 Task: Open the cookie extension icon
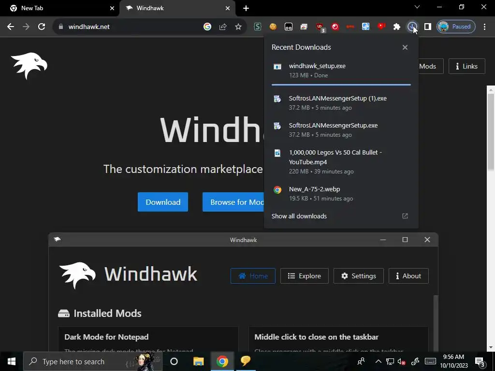tap(273, 27)
